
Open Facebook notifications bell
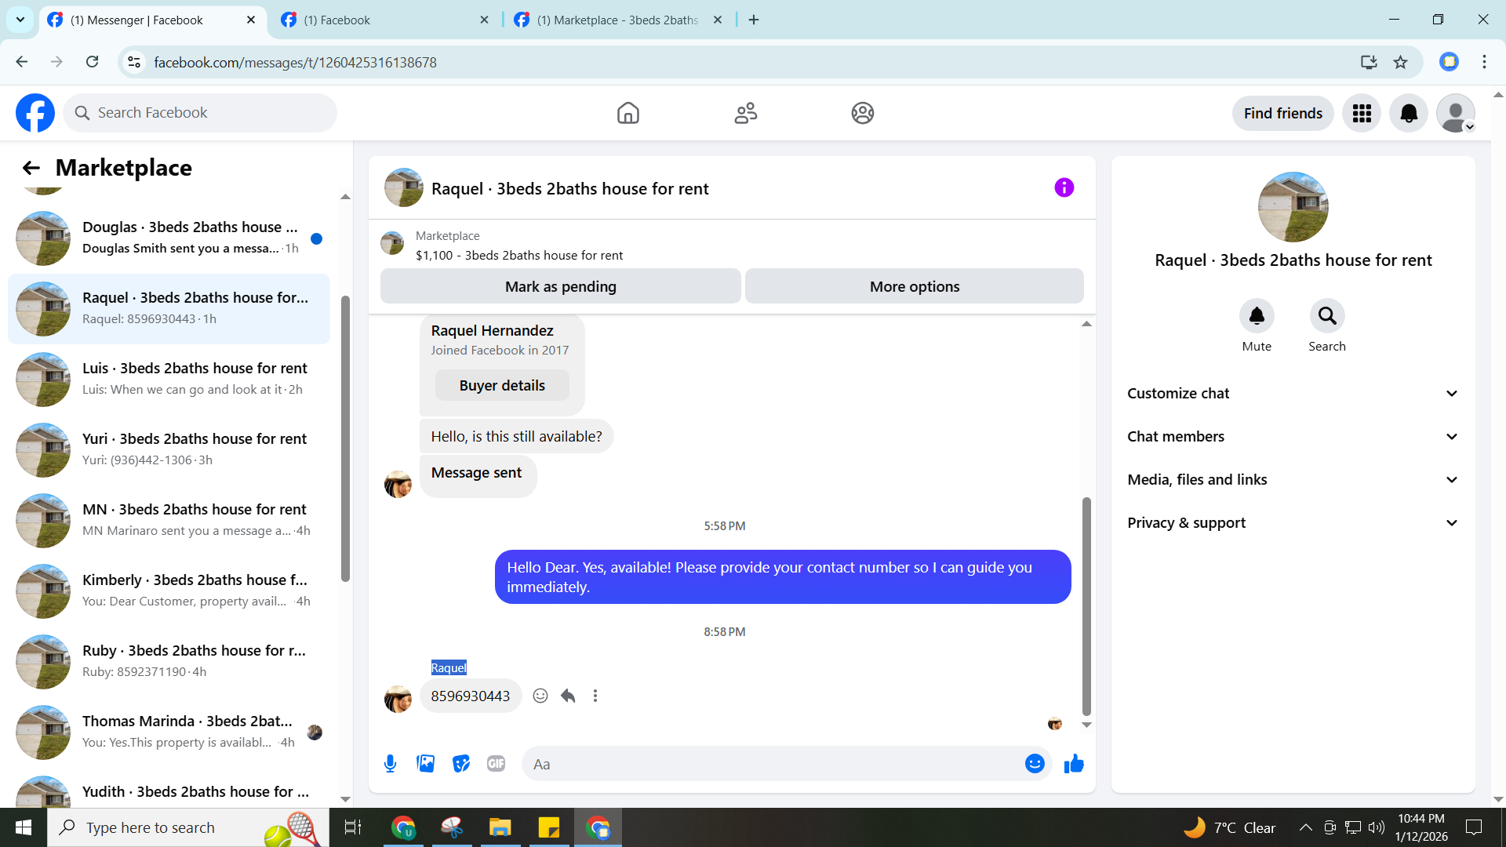point(1409,113)
